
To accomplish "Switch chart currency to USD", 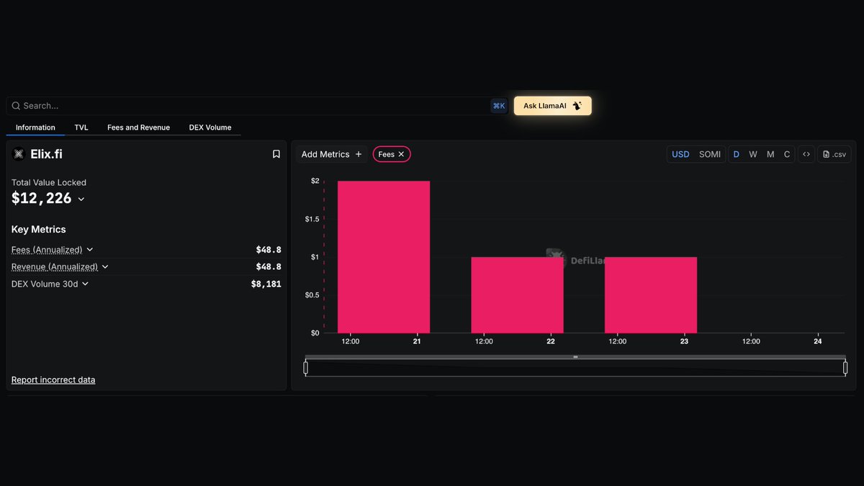I will (680, 154).
